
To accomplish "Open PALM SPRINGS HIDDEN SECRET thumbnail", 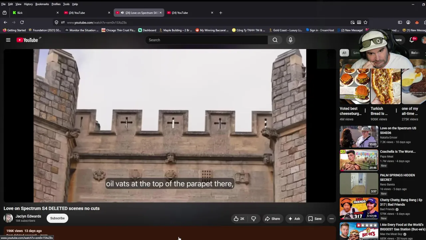I will [x=359, y=184].
